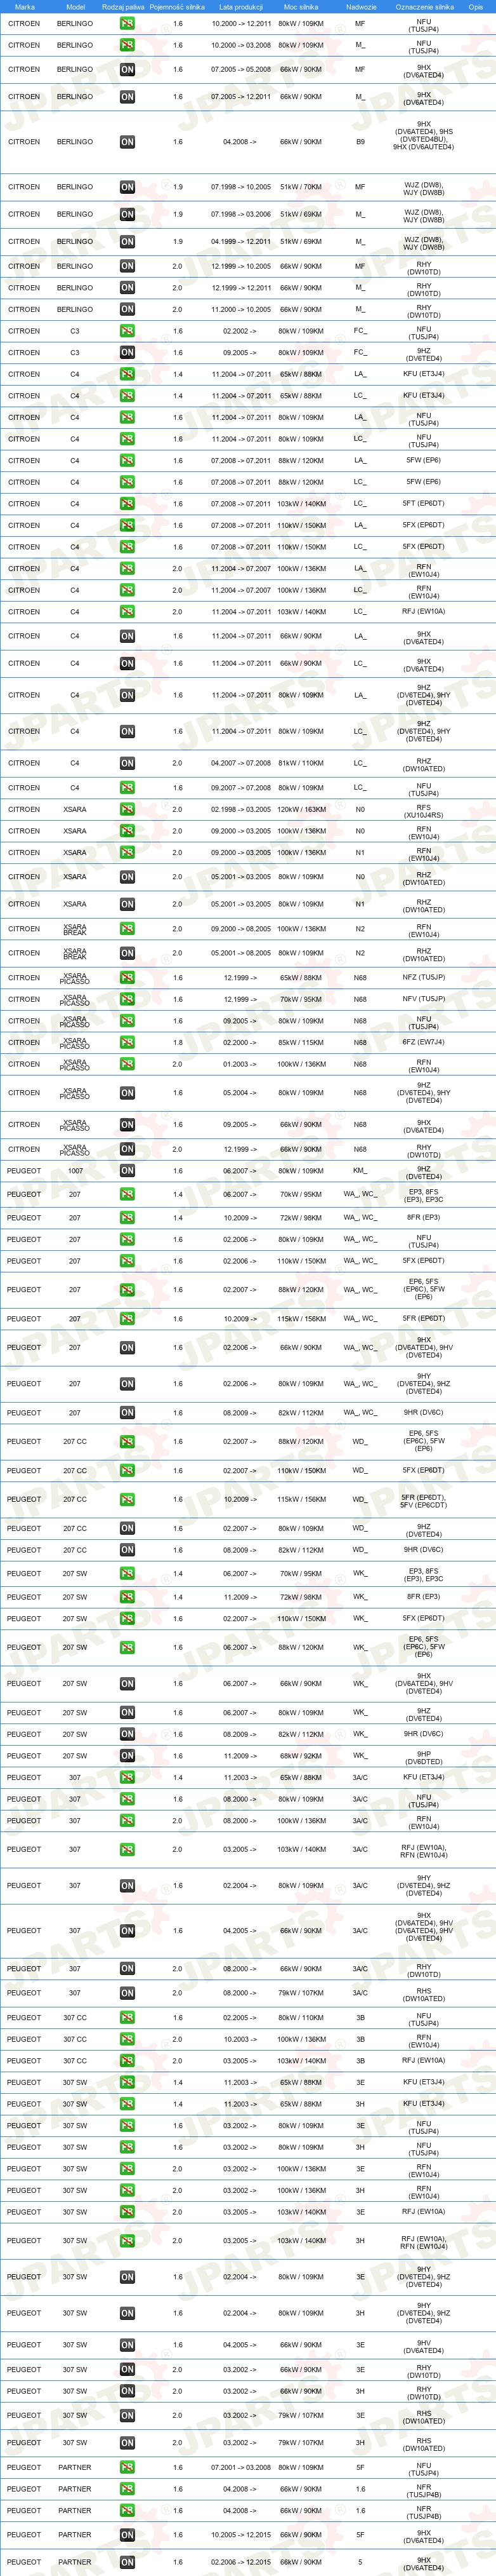
Task: Click diesel ON icon in Citroen C3 09.2005 row
Action: click(x=127, y=352)
